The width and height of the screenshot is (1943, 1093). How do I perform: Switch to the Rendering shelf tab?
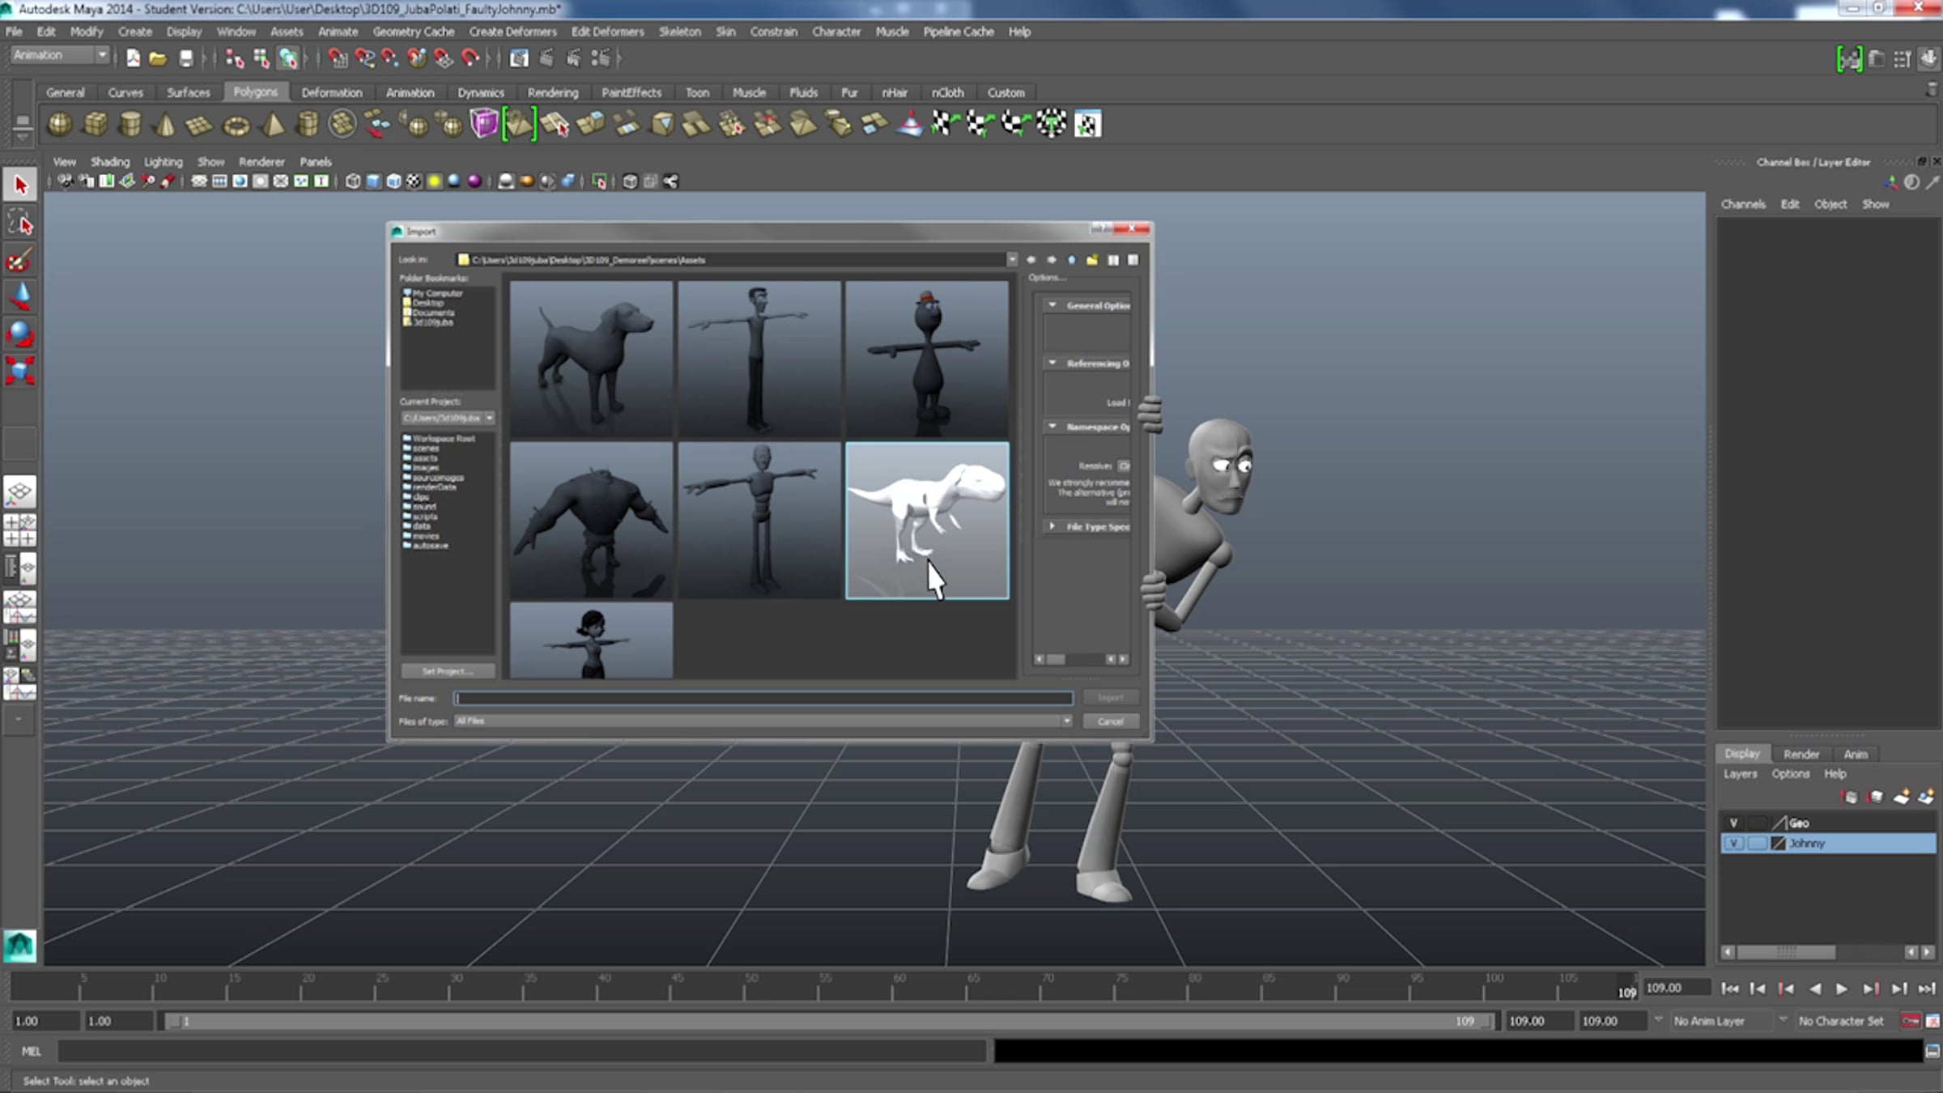pyautogui.click(x=552, y=92)
